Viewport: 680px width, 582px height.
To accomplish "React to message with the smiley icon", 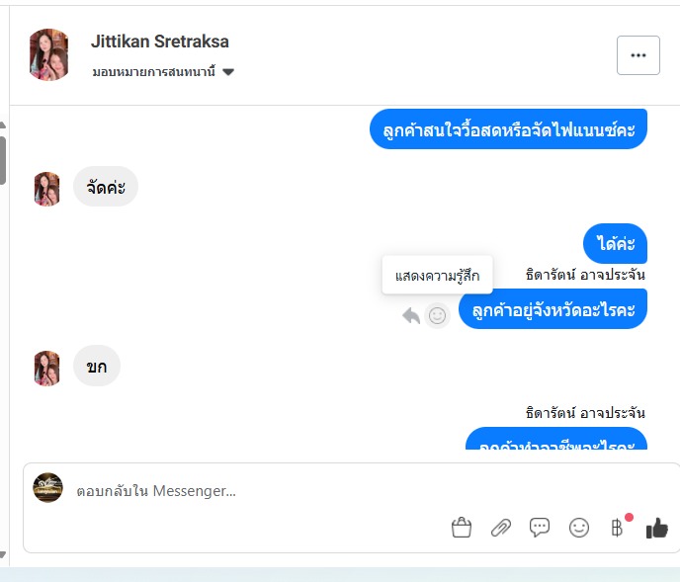I will [x=437, y=315].
